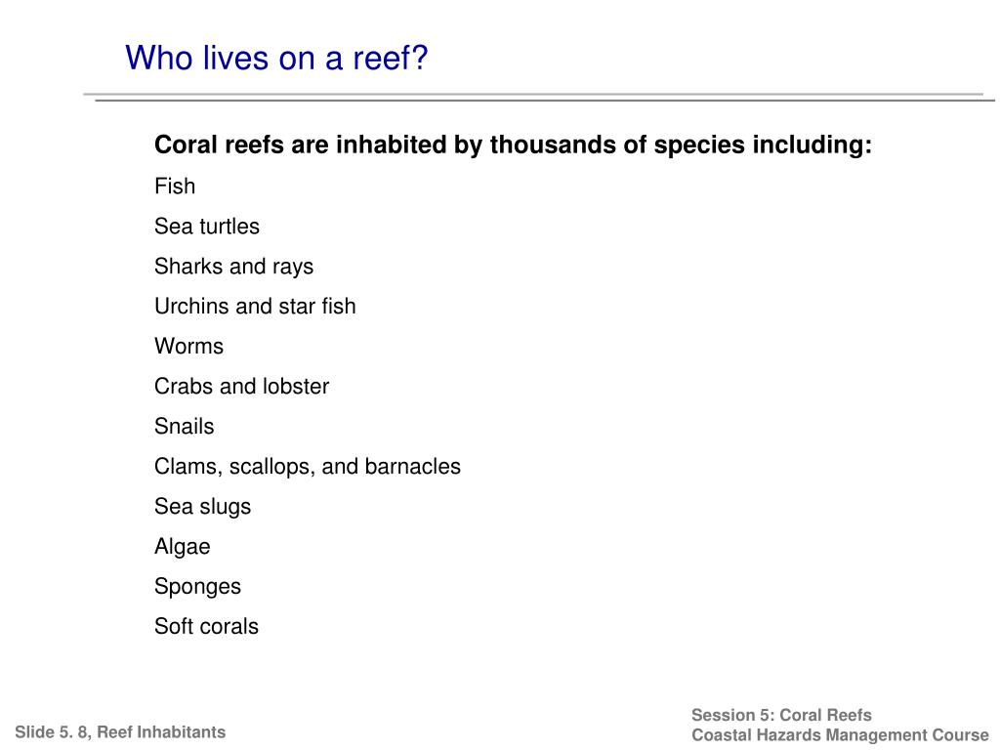The width and height of the screenshot is (1000, 750).
Task: Select "Urchins and star fish" entry
Action: 255,306
